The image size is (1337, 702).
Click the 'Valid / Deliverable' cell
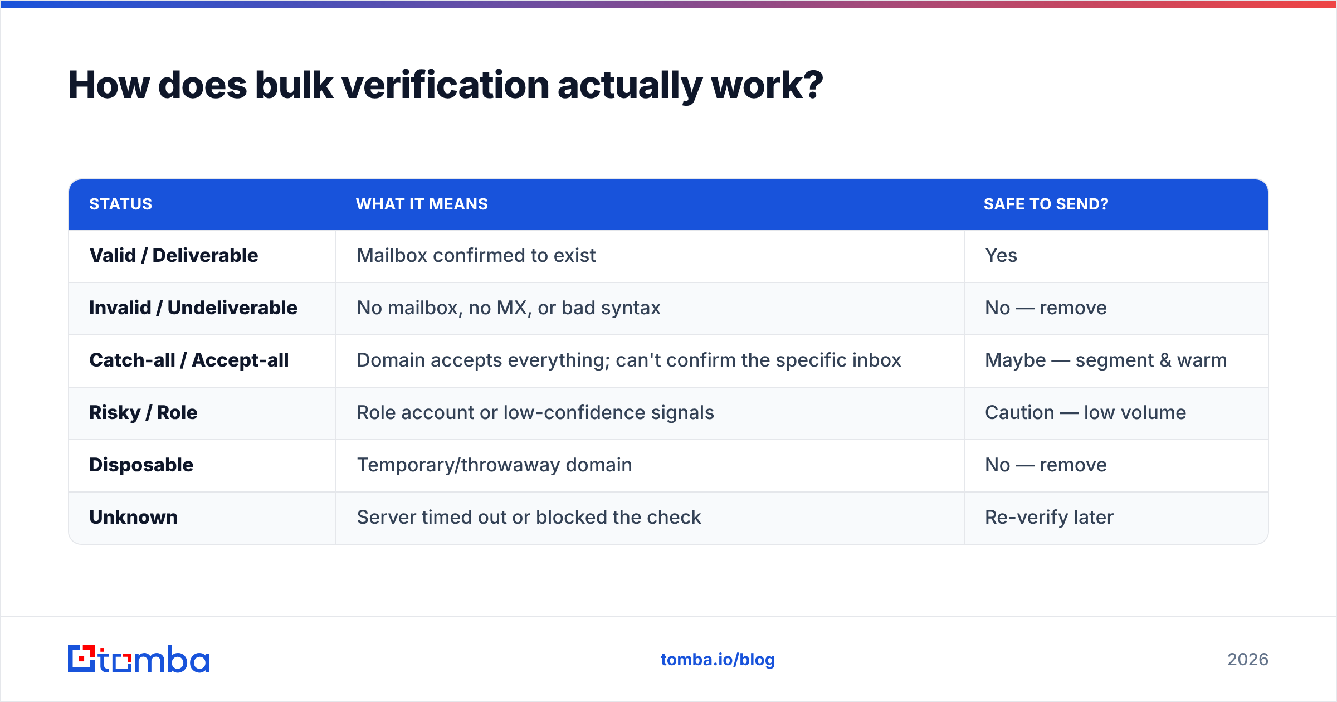(202, 256)
